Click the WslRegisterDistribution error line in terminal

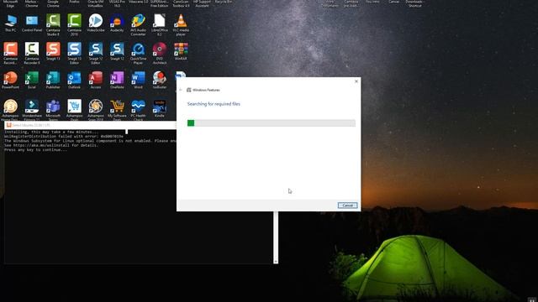tap(64, 136)
